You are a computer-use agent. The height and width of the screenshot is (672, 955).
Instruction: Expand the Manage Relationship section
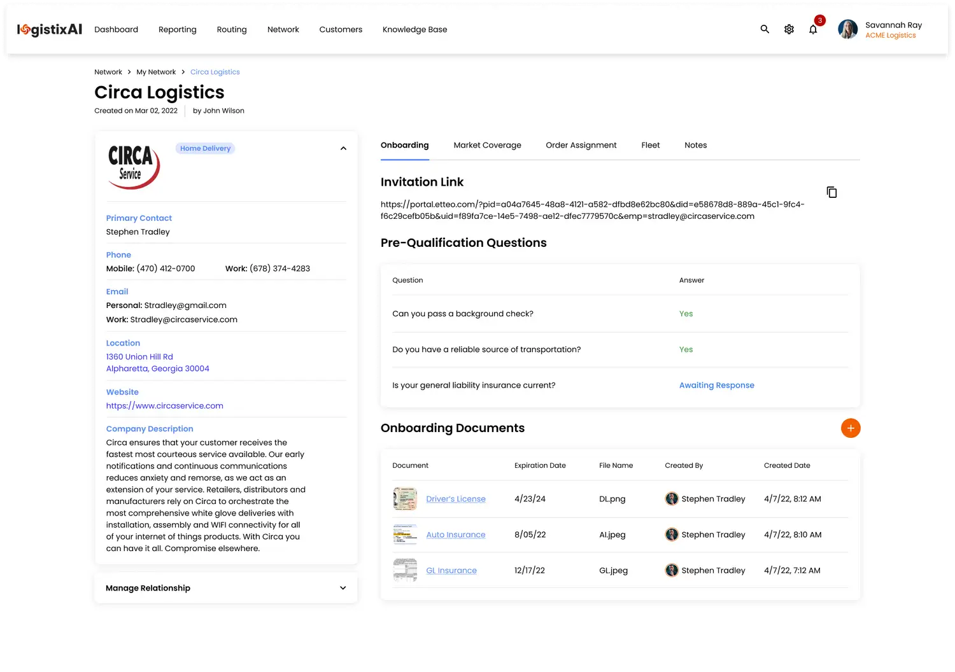pyautogui.click(x=343, y=588)
